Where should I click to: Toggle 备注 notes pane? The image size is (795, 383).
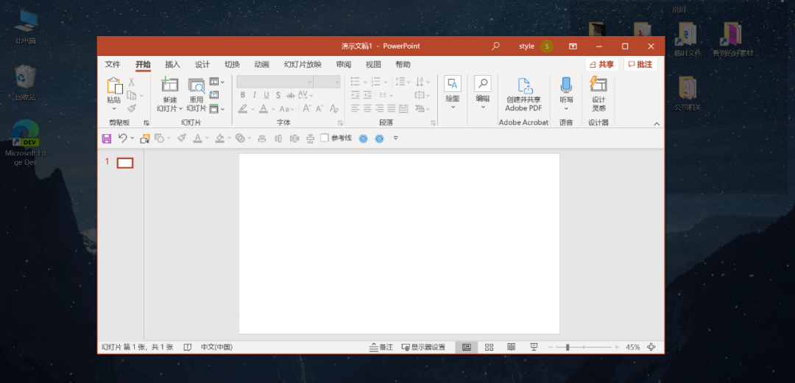(x=381, y=347)
